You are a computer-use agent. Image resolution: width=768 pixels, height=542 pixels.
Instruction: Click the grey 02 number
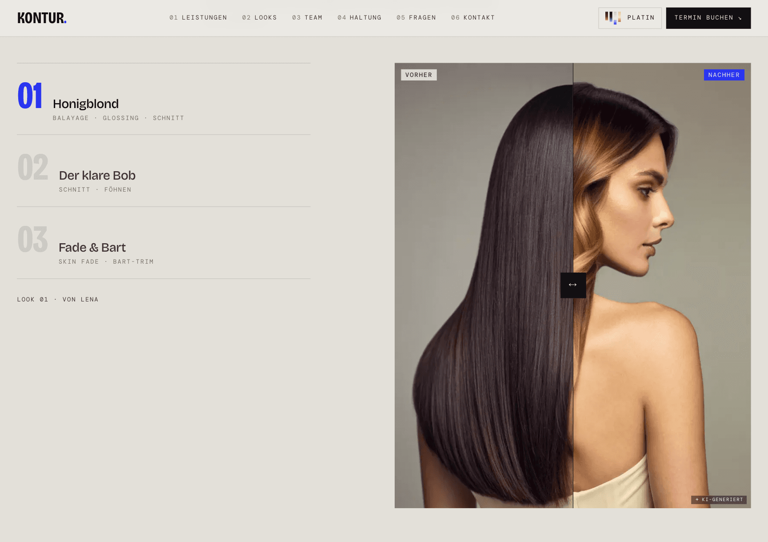33,168
